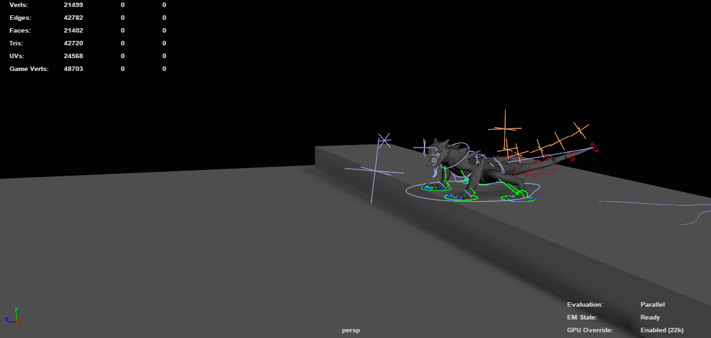Click the Faces count value 21402
Screen dimensions: 711x338
click(74, 31)
